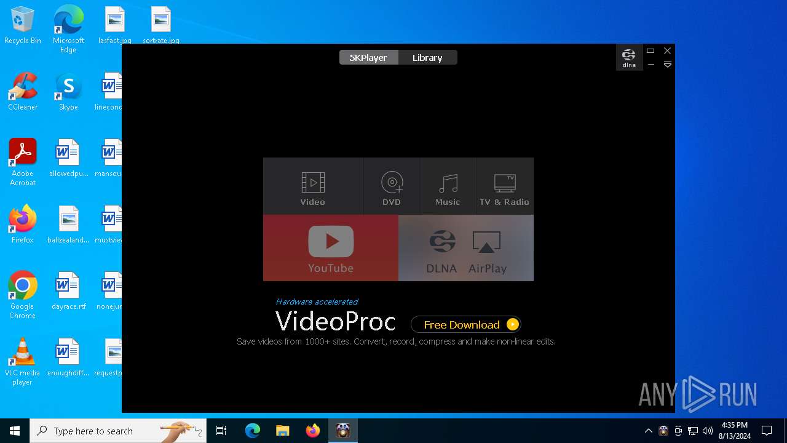Open Firefox from the taskbar

click(313, 431)
